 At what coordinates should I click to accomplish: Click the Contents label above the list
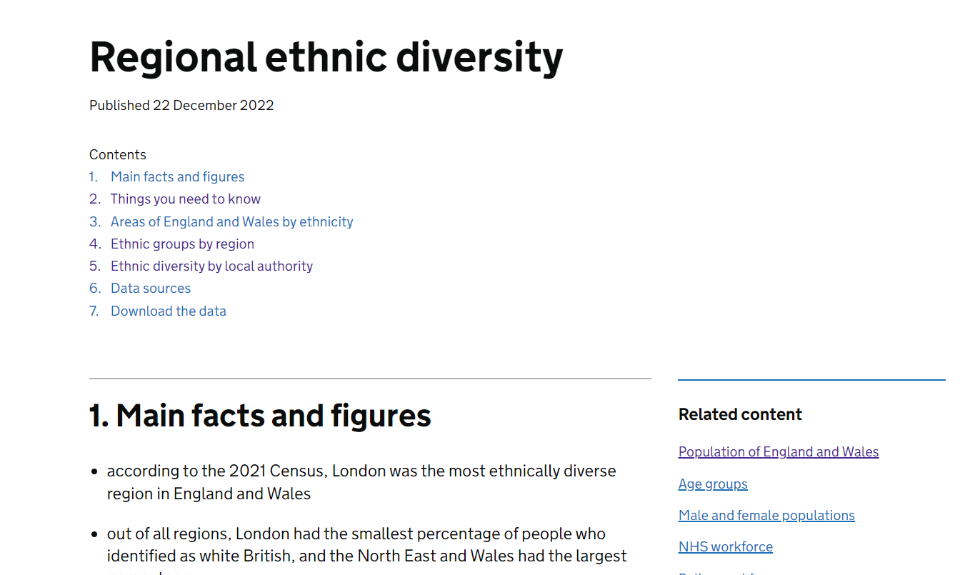point(118,155)
